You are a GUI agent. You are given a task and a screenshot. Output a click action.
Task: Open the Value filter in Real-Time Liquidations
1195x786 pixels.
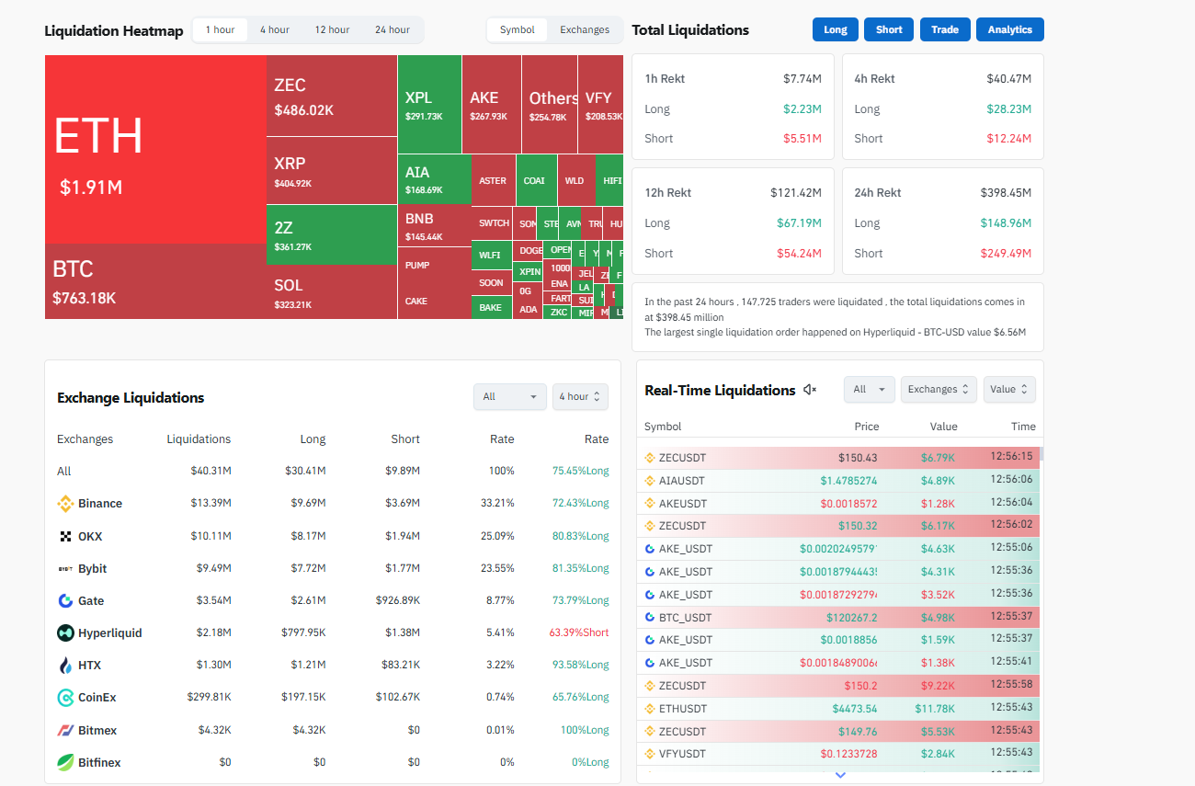point(1008,389)
